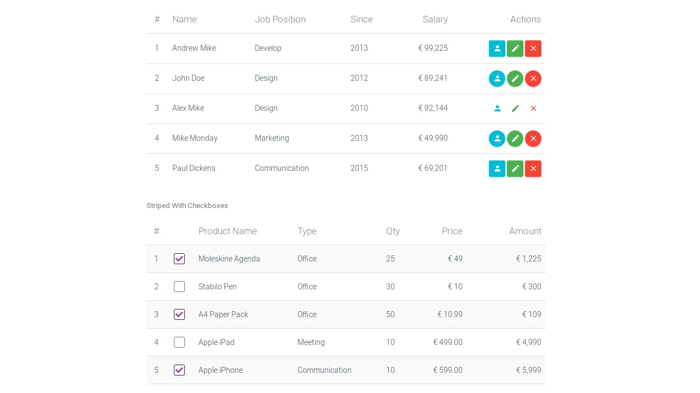Uncheck the Apple iPhone checkbox
This screenshot has width=700, height=393.
click(179, 370)
